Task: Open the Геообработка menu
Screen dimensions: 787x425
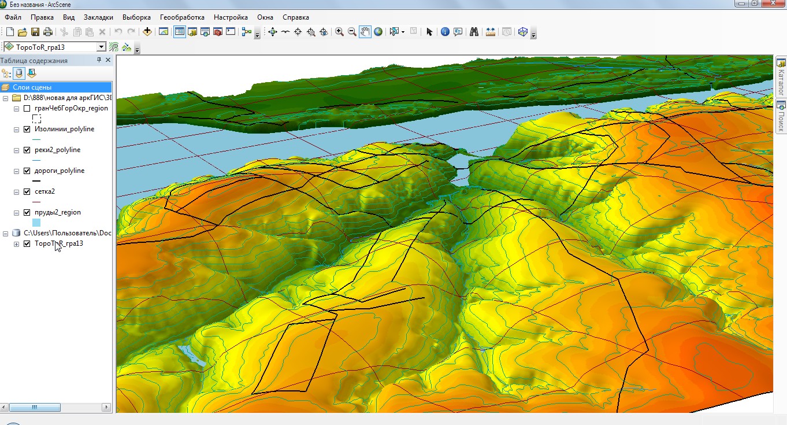Action: (182, 17)
